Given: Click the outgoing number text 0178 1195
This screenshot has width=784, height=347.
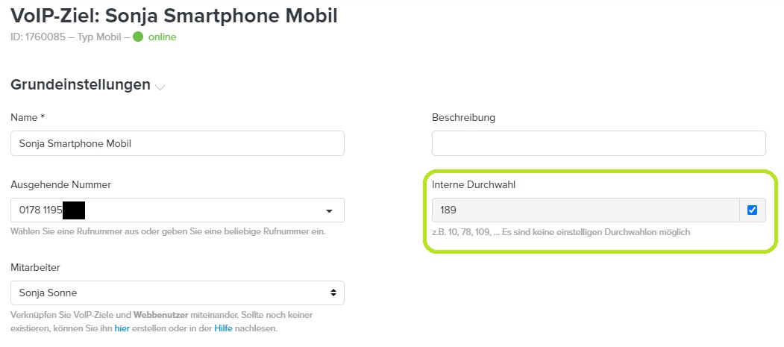Looking at the screenshot, I should click(41, 210).
